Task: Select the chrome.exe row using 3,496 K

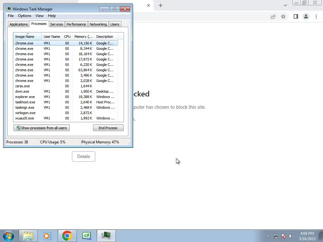Action: pyautogui.click(x=66, y=75)
